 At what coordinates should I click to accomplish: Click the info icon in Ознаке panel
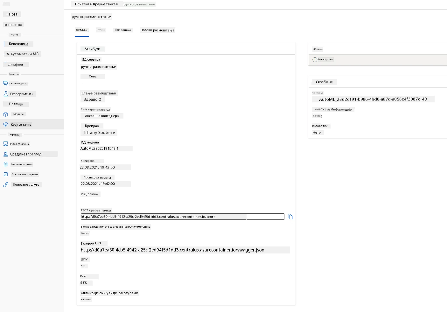315,59
